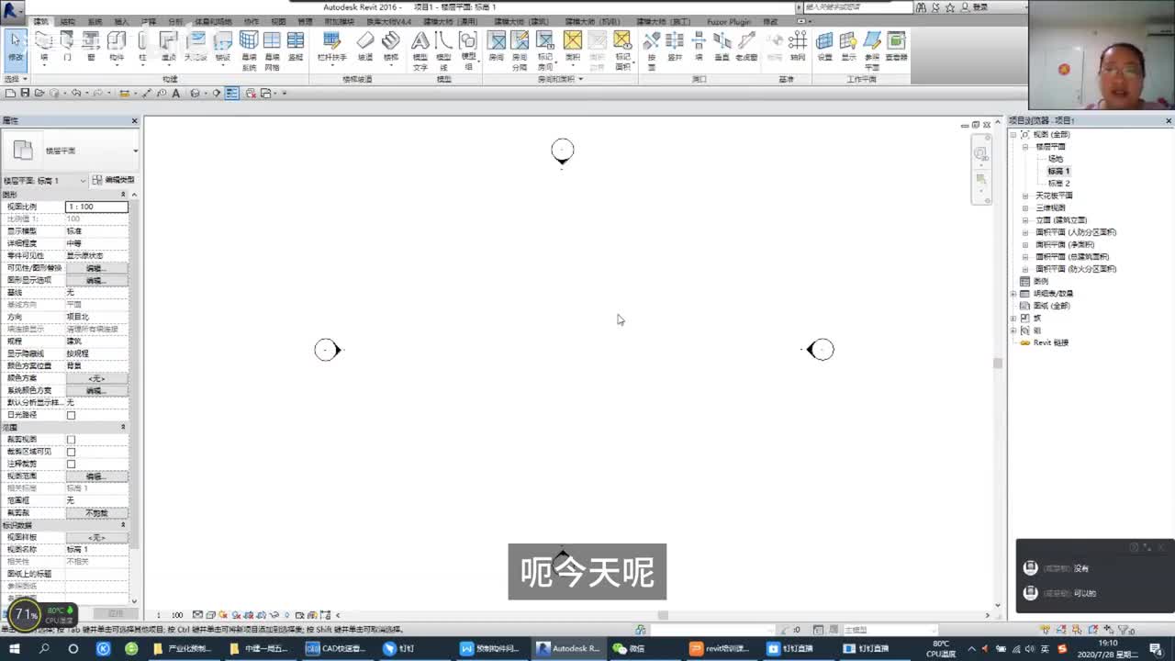Collapse the Graphics (图形) properties section
The width and height of the screenshot is (1175, 661).
[123, 195]
